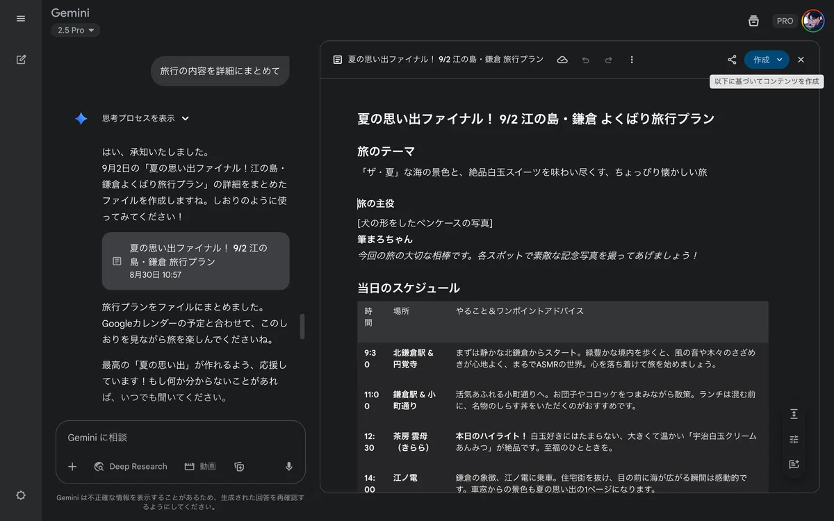
Task: Click the Gemini logo text
Action: [70, 13]
